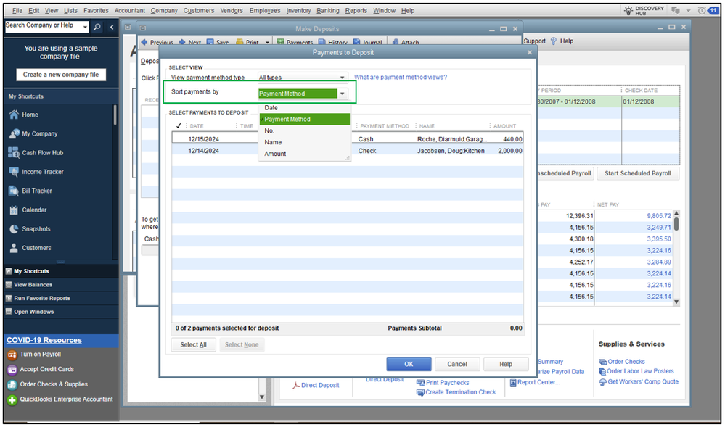Toggle checkmark for 12/14/2024 Check payment
The image size is (725, 427).
click(x=179, y=151)
